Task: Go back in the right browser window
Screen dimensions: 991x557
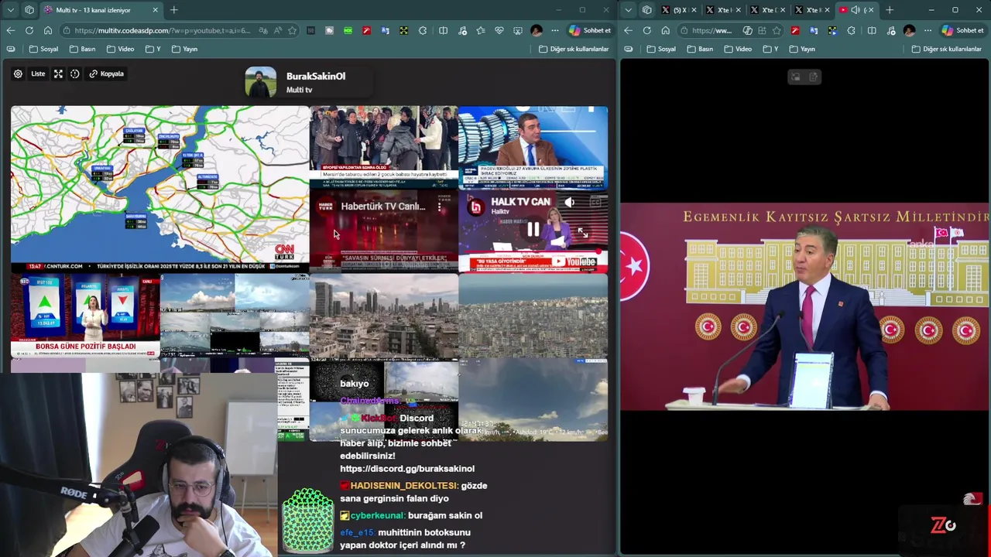Action: point(628,30)
